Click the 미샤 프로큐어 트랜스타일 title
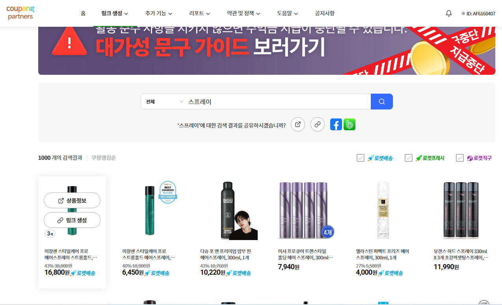The width and height of the screenshot is (502, 305). click(305, 254)
